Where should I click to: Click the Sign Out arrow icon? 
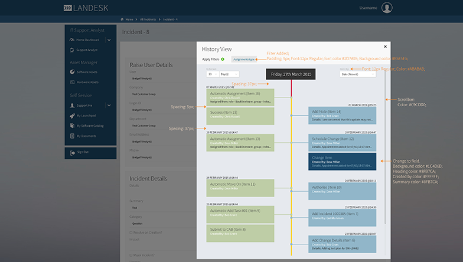click(x=73, y=152)
